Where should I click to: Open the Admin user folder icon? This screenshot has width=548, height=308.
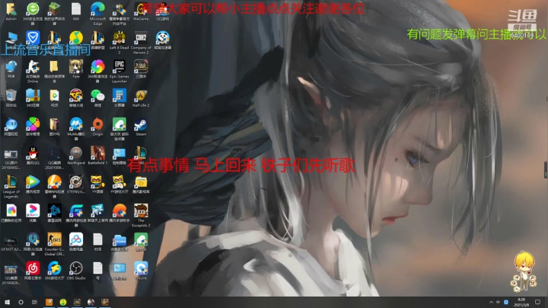pyautogui.click(x=11, y=9)
